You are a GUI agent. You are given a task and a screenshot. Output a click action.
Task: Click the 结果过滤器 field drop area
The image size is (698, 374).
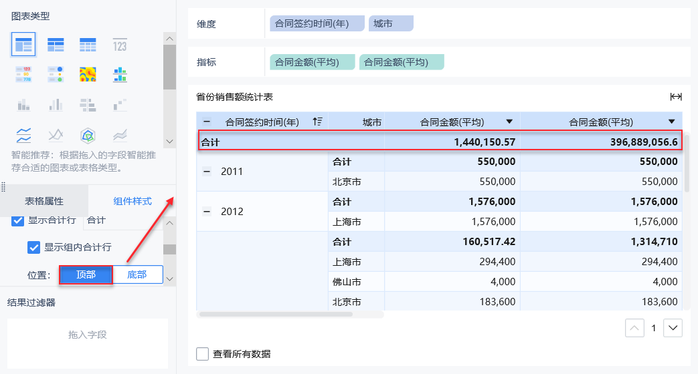[x=88, y=335]
